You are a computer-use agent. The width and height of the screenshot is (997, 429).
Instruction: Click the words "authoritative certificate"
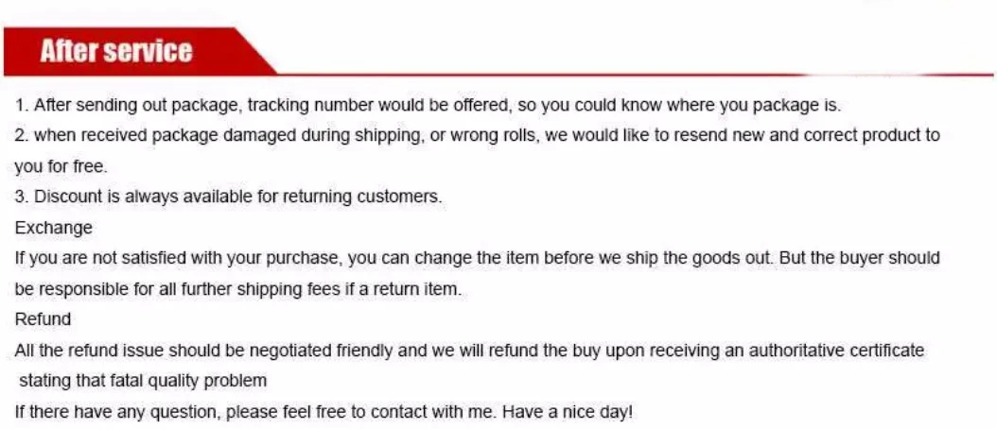(x=836, y=351)
